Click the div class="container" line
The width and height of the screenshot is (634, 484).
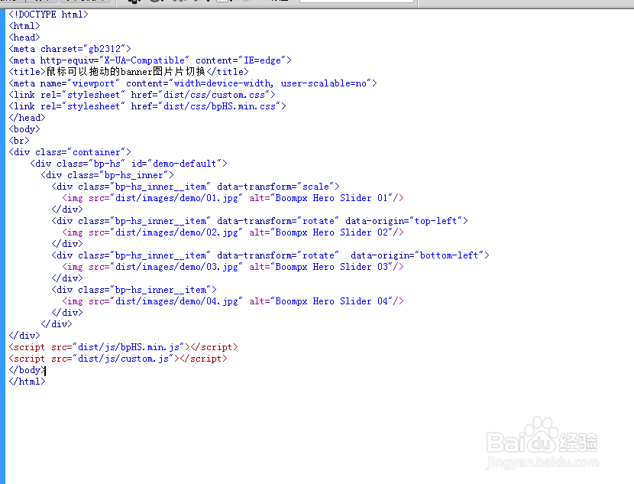pyautogui.click(x=70, y=152)
